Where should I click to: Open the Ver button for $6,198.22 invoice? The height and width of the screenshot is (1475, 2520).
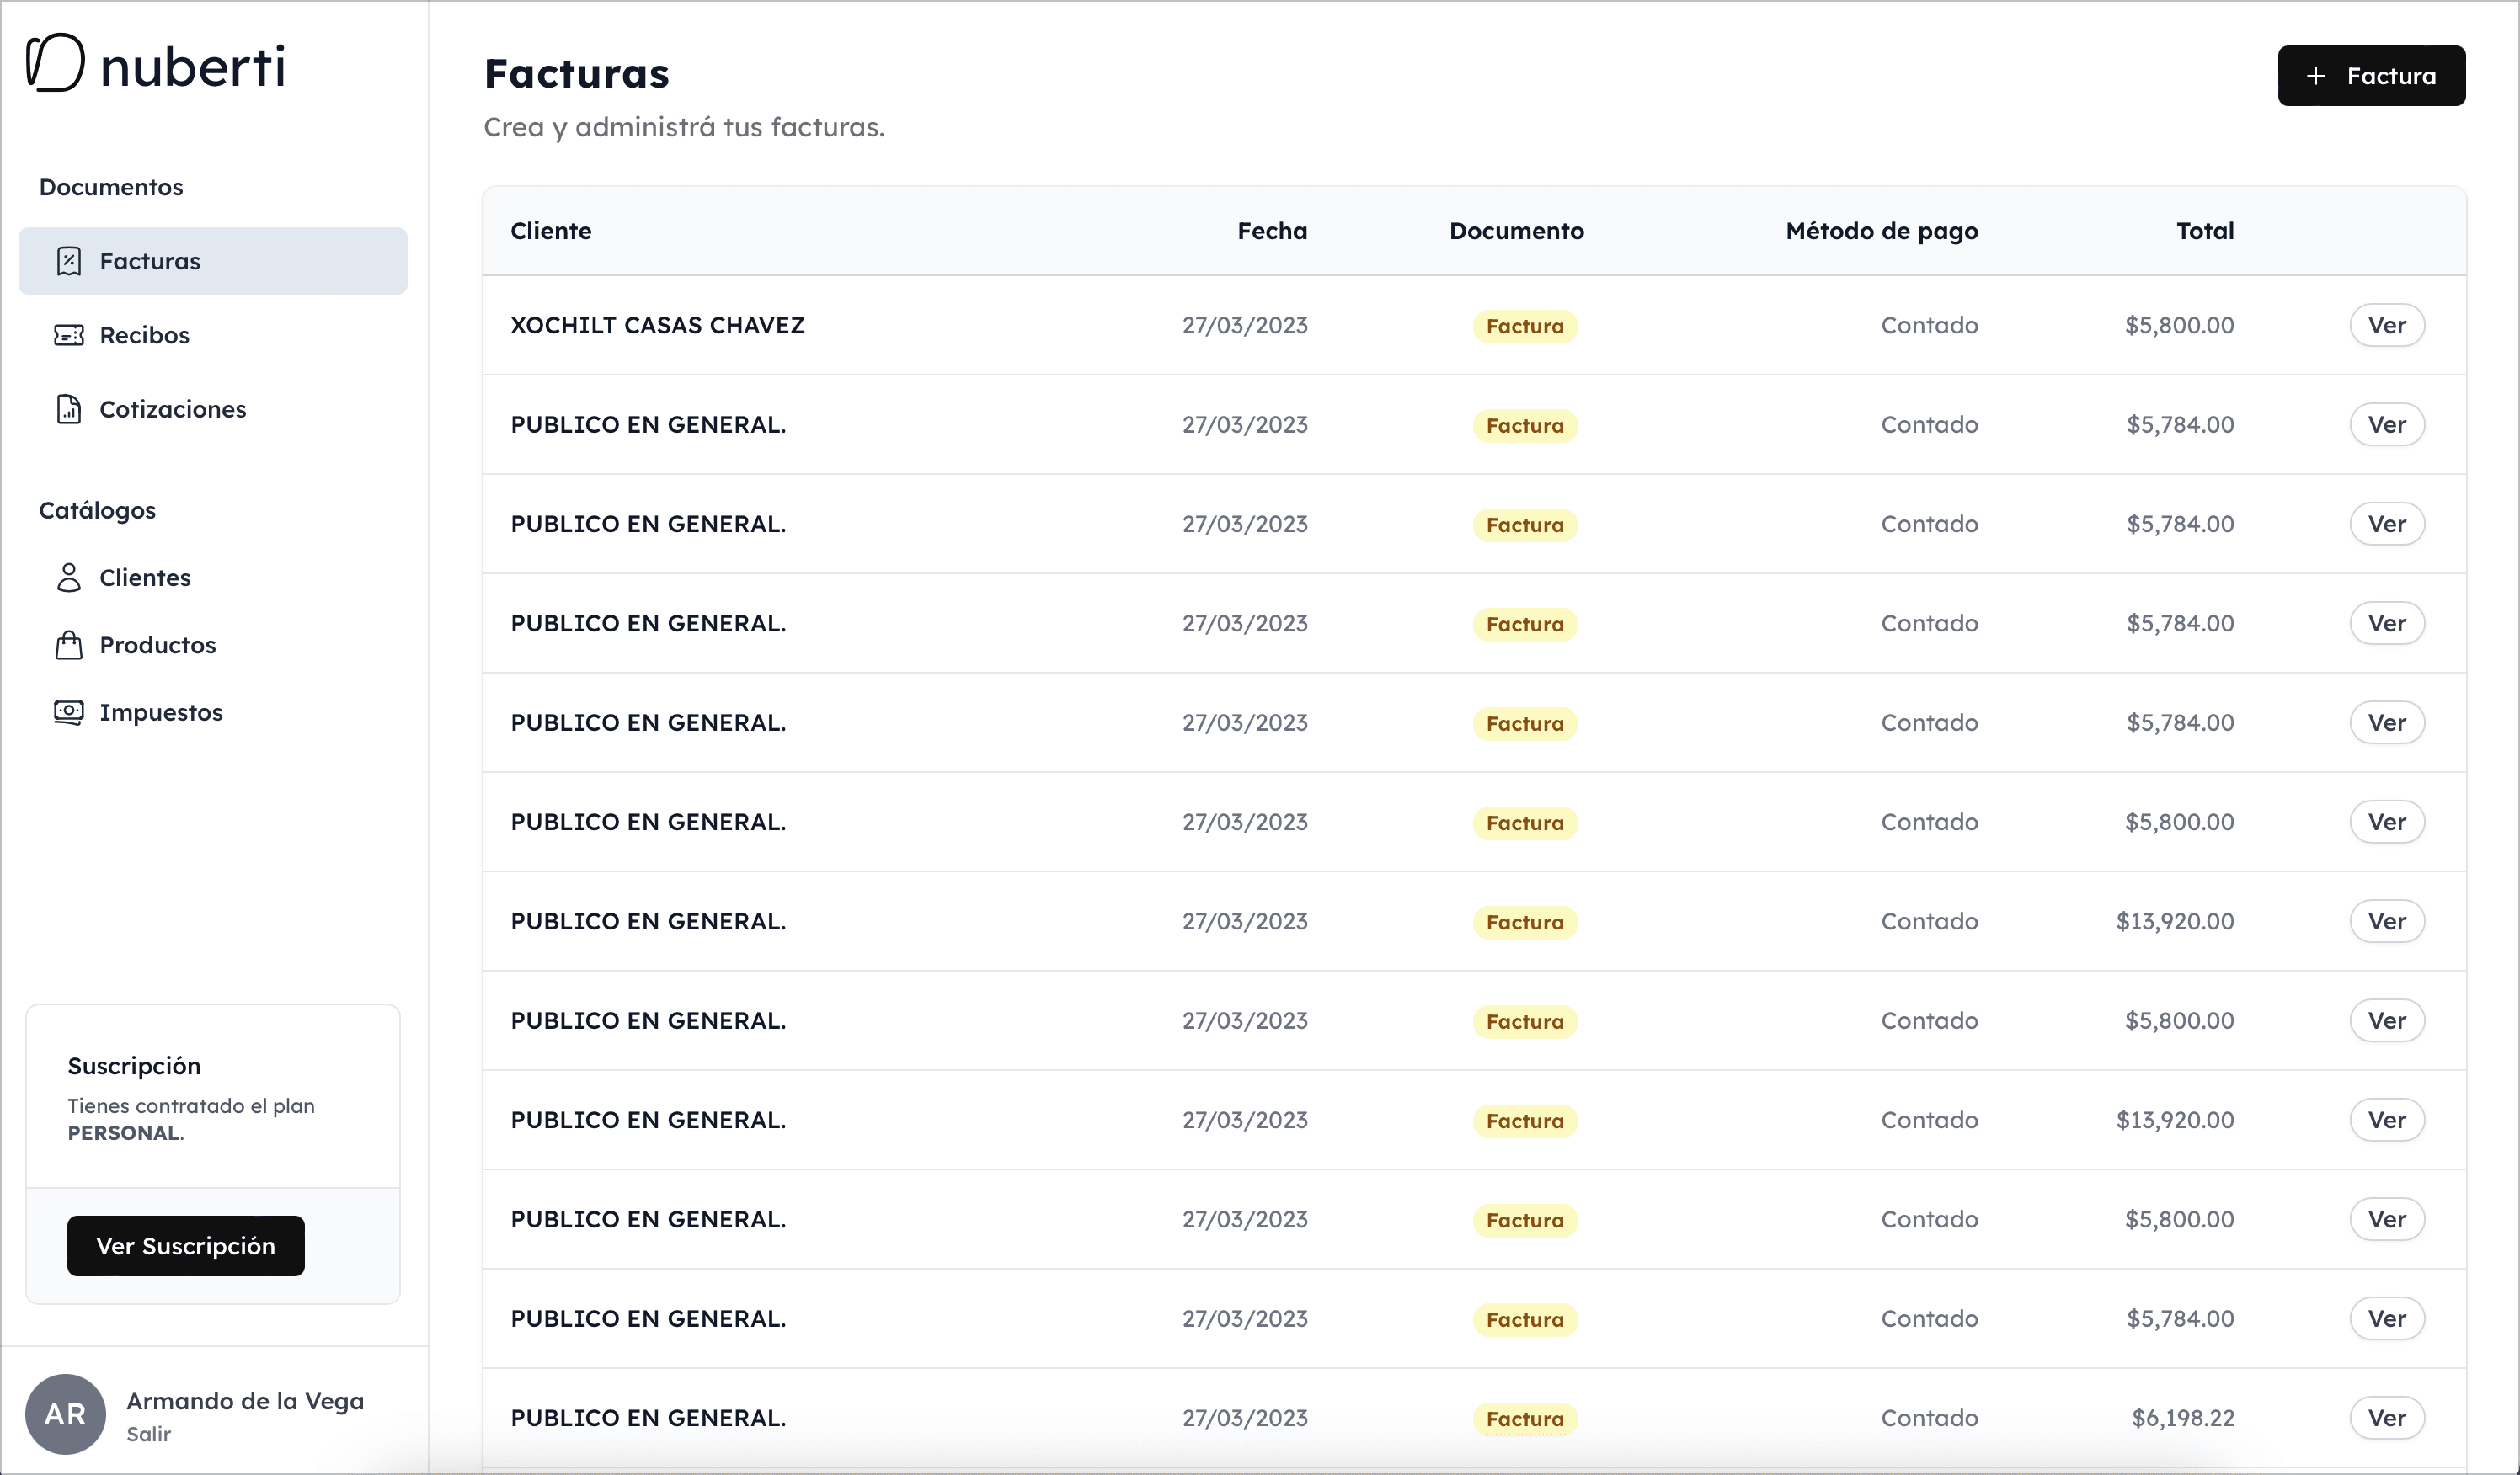tap(2386, 1418)
